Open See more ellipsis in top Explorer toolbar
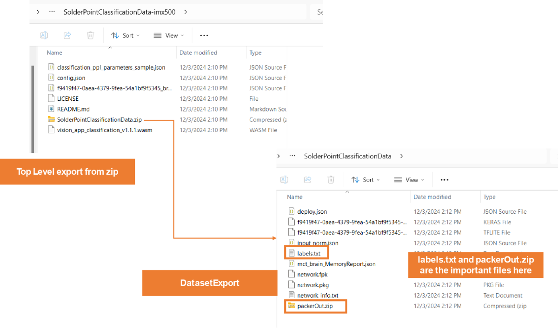 [204, 35]
